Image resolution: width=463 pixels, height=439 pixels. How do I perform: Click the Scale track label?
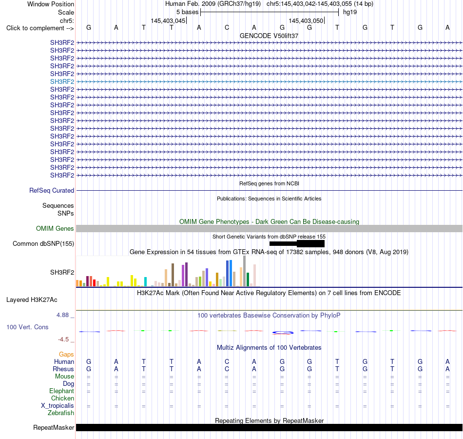[66, 12]
